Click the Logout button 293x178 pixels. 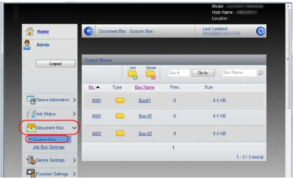tap(56, 64)
